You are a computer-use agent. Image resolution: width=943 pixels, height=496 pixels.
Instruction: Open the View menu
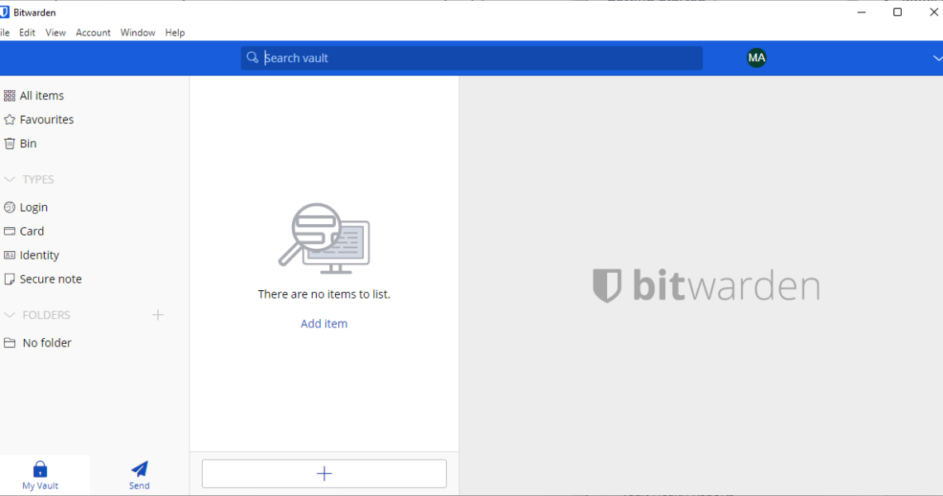point(55,33)
